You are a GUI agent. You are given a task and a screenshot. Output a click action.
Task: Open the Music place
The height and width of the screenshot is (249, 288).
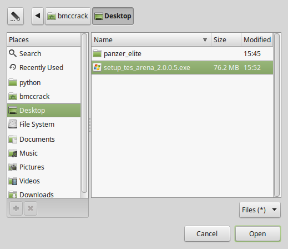[x=44, y=153]
